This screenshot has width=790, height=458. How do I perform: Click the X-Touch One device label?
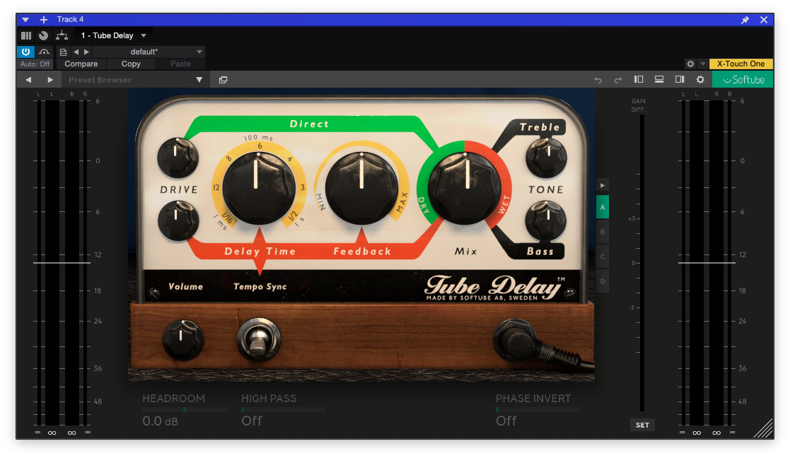click(740, 64)
